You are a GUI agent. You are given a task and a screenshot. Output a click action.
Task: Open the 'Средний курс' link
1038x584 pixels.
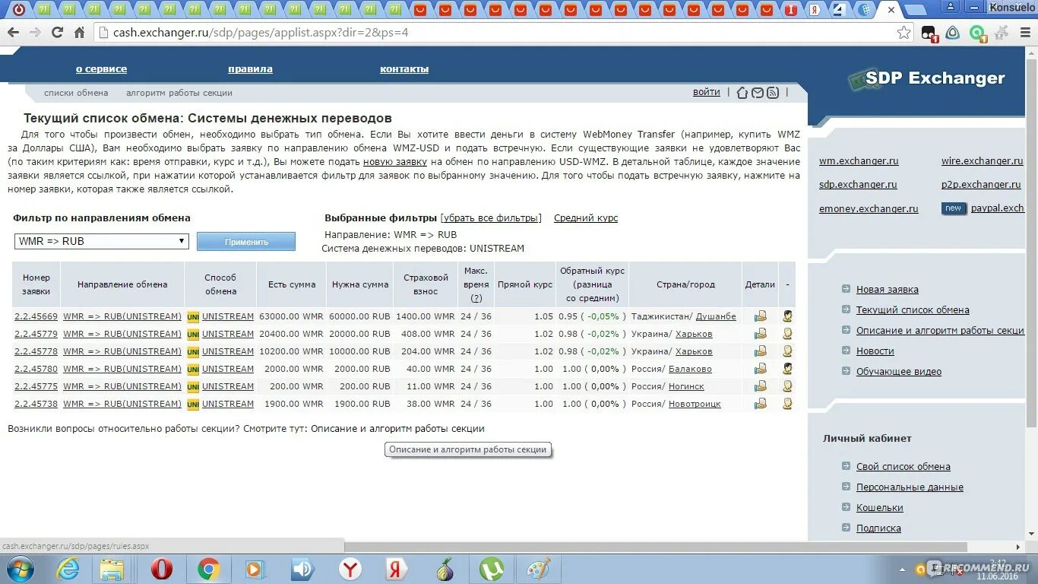pyautogui.click(x=586, y=218)
